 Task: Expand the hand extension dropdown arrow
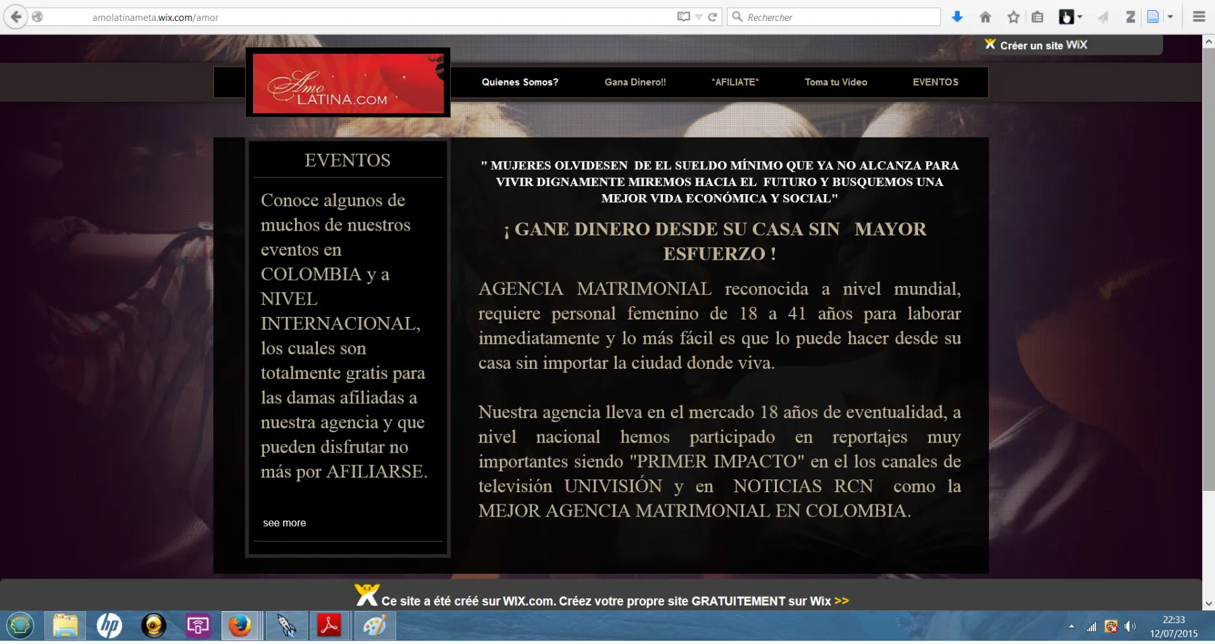[x=1079, y=17]
